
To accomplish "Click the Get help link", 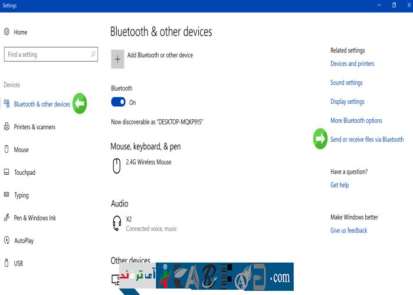I will (339, 185).
